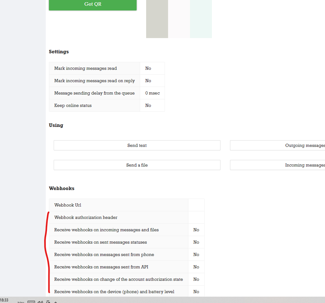Click the '0 msec' delay value

click(x=152, y=93)
